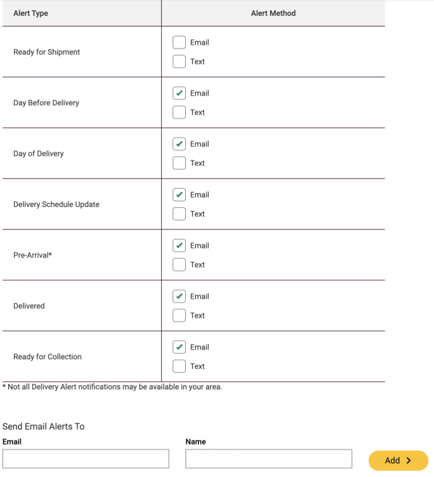This screenshot has height=477, width=434.
Task: Click the chevron arrow on Add button
Action: point(409,461)
